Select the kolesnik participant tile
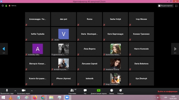The image size is (179, 100). coord(89,78)
